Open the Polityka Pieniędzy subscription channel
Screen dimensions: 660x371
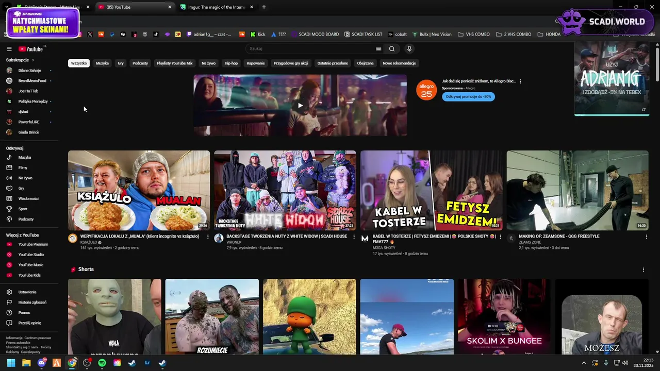[x=32, y=102]
